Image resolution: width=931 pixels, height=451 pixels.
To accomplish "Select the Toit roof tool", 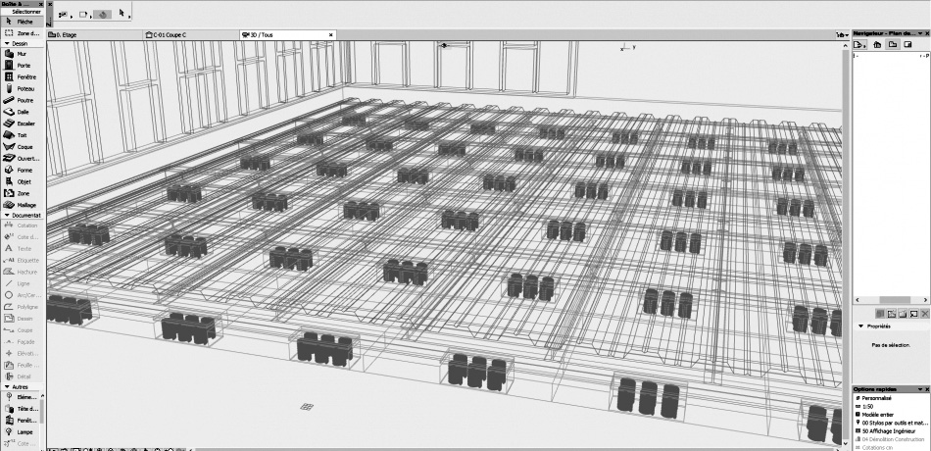I will pos(22,135).
